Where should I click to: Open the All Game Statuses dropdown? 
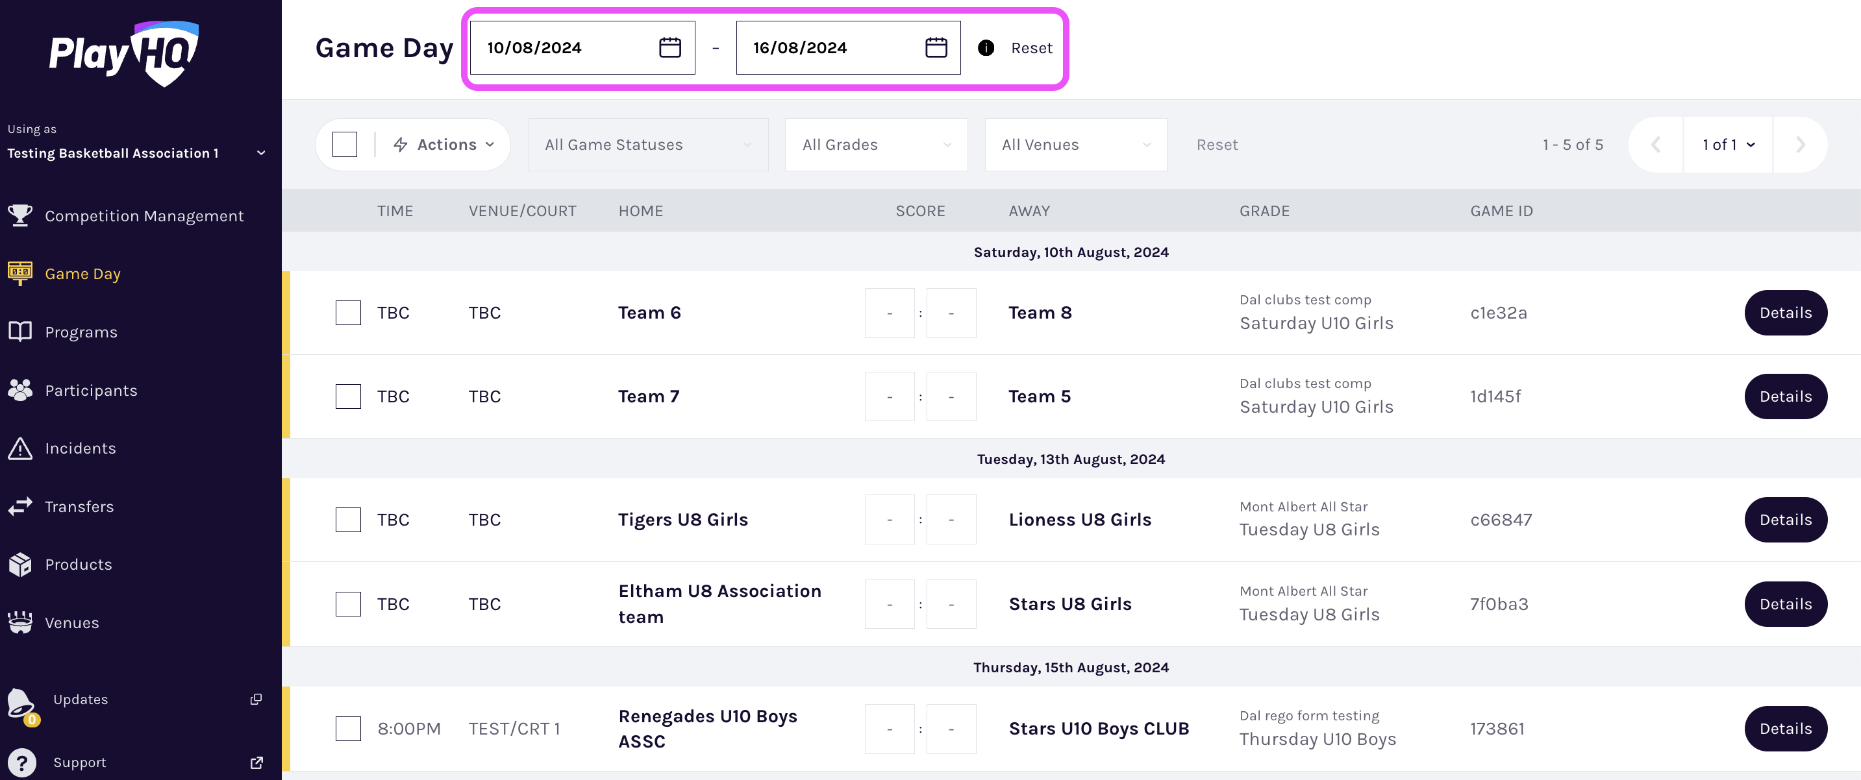click(x=647, y=145)
